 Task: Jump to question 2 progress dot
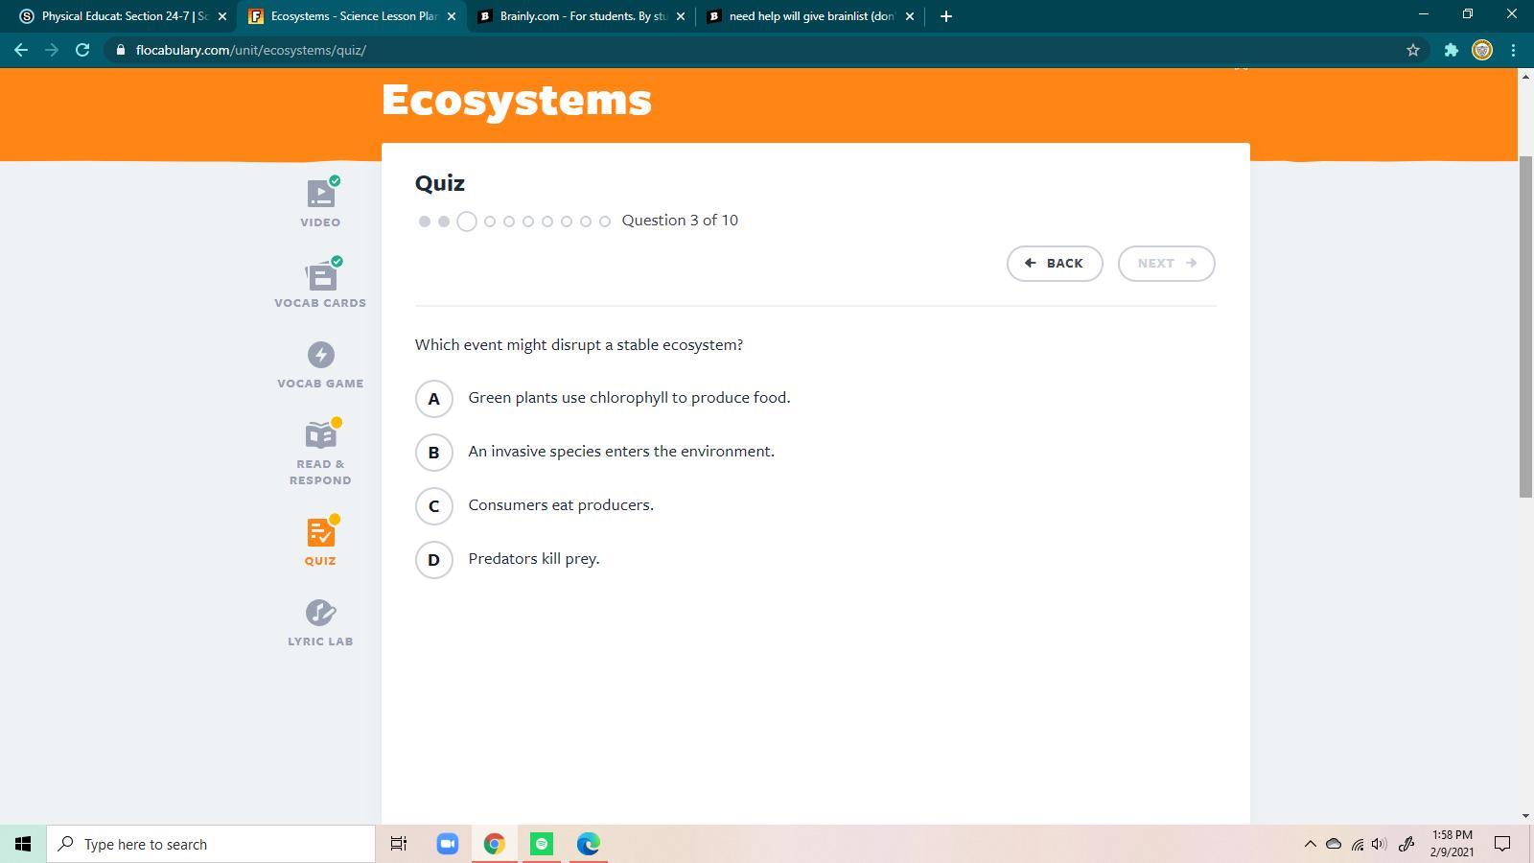444,222
